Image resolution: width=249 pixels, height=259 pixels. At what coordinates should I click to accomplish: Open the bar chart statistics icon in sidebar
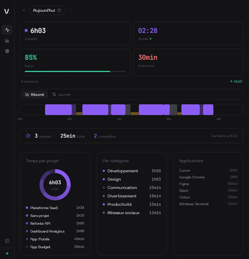point(7,40)
